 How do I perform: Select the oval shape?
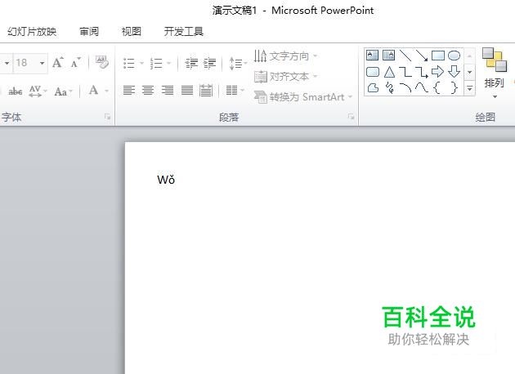pos(454,56)
